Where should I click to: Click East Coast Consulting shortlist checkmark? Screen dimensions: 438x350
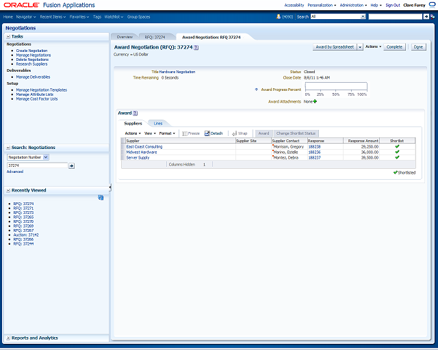click(x=397, y=146)
